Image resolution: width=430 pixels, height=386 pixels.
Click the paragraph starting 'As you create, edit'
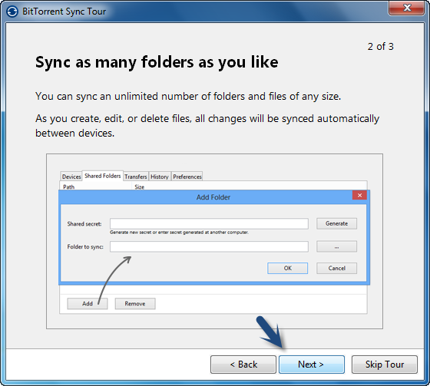pos(207,126)
